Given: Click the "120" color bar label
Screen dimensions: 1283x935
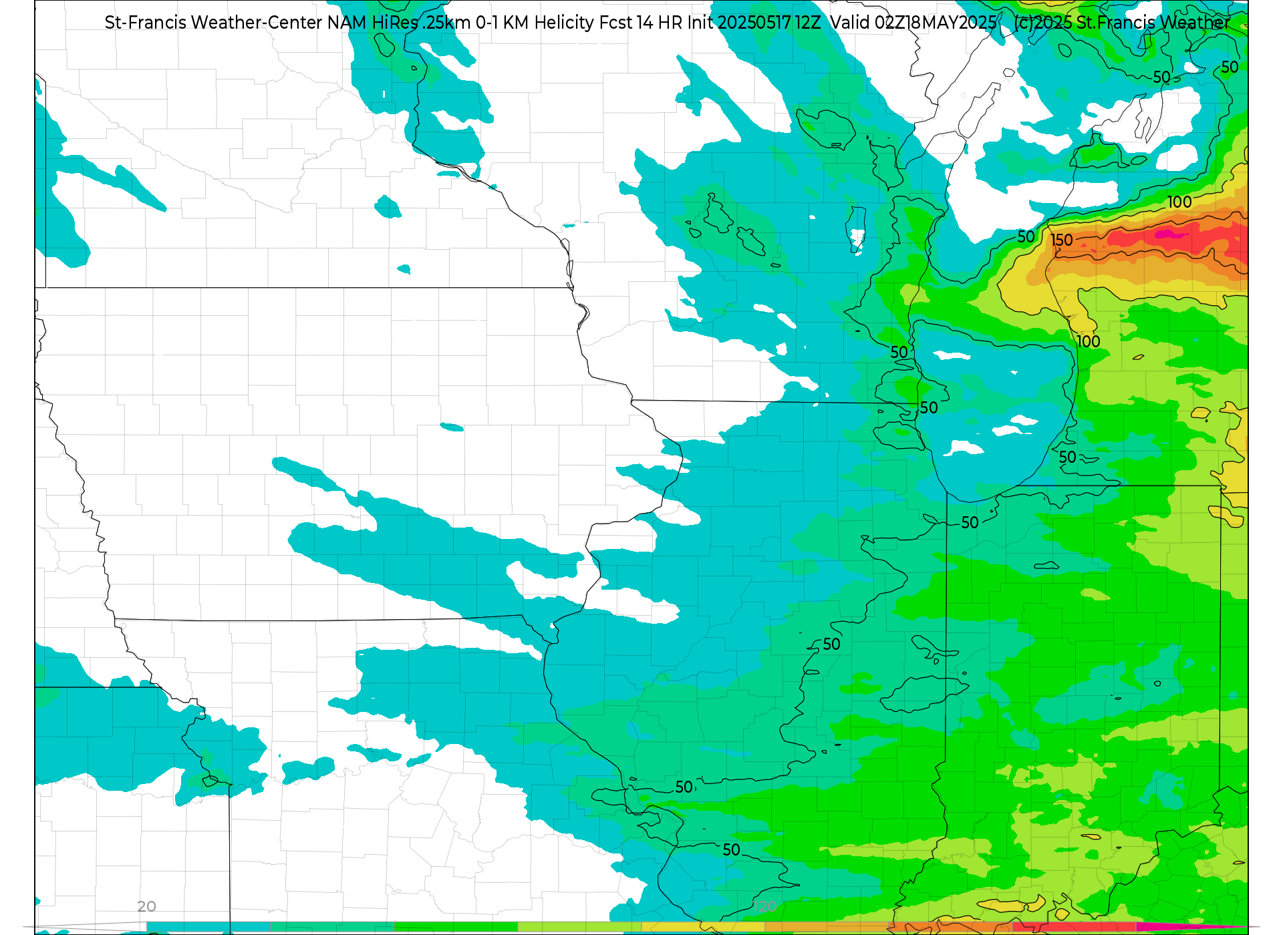Looking at the screenshot, I should click(764, 906).
